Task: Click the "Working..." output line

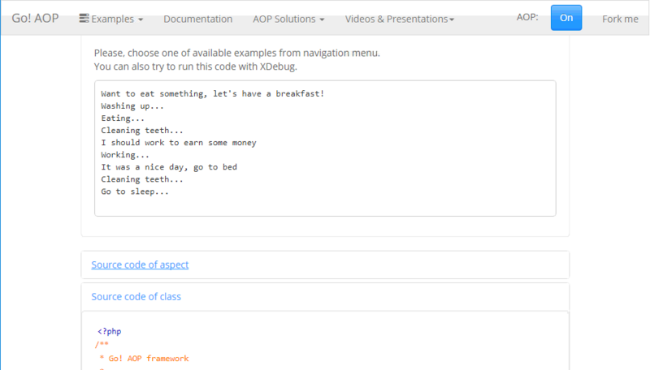Action: [125, 155]
